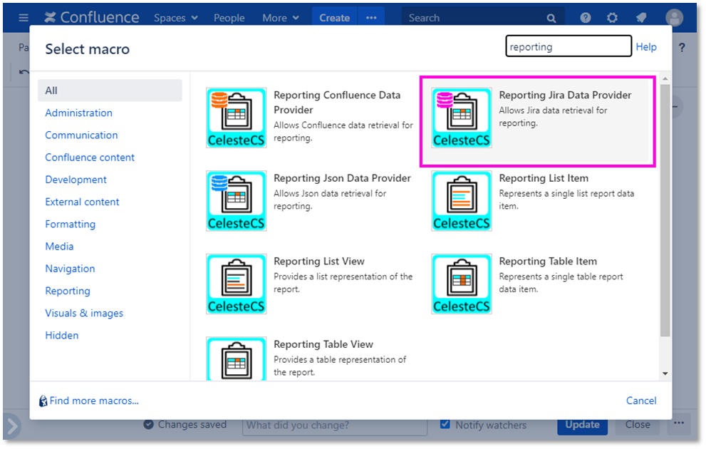Open the settings gear icon
The height and width of the screenshot is (449, 706).
(612, 18)
